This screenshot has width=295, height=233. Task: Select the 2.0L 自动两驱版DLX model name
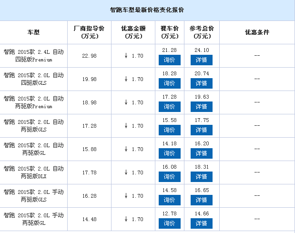(x=34, y=172)
